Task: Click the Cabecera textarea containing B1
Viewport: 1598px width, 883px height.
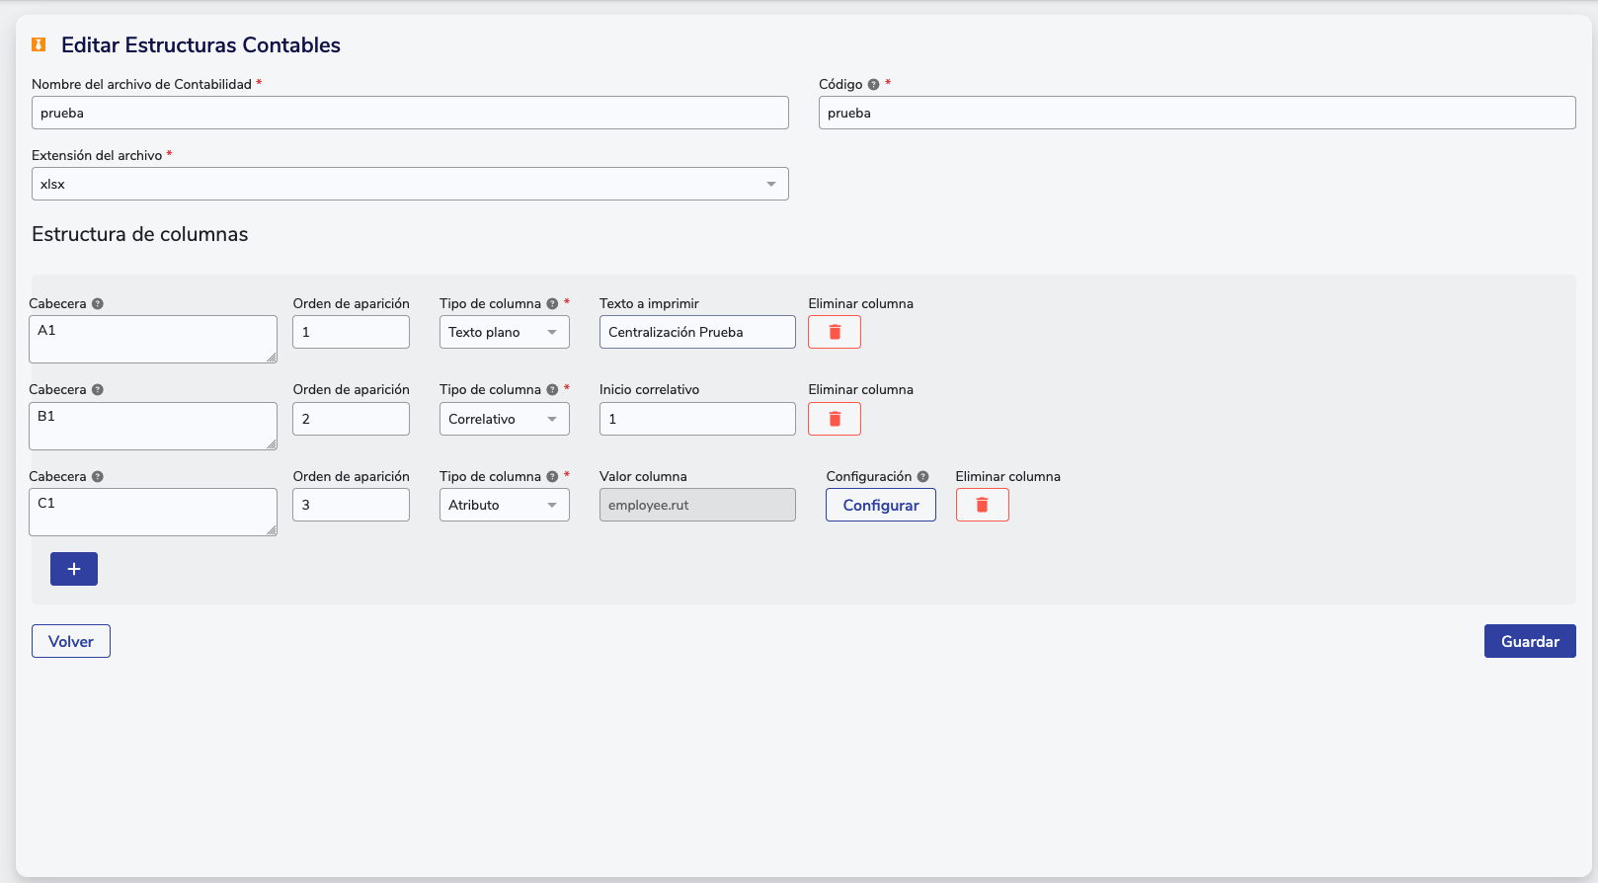Action: coord(152,426)
